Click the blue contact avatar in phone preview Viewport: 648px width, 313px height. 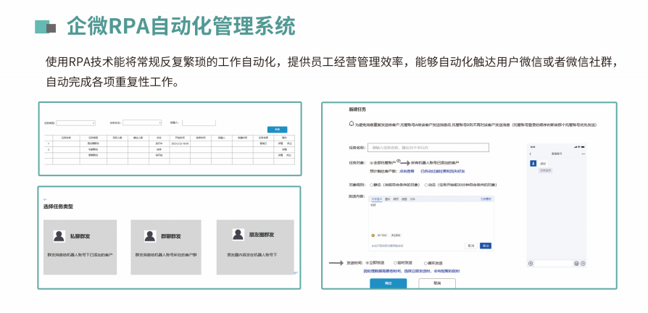click(x=533, y=163)
